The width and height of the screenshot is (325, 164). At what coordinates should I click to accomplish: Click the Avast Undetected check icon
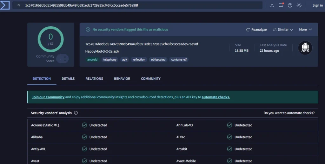tap(84, 161)
